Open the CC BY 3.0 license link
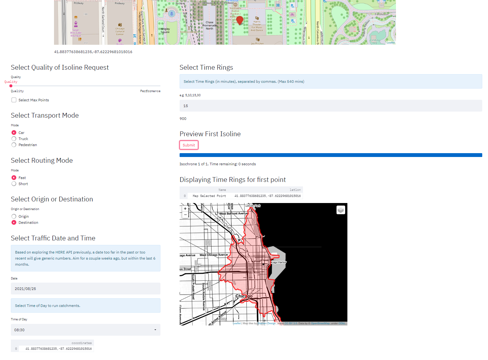Image resolution: width=488 pixels, height=360 pixels. pyautogui.click(x=291, y=323)
